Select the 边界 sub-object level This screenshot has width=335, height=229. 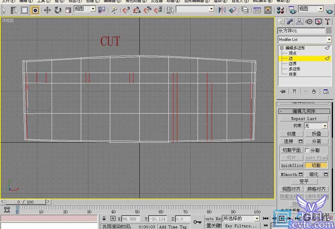click(292, 64)
